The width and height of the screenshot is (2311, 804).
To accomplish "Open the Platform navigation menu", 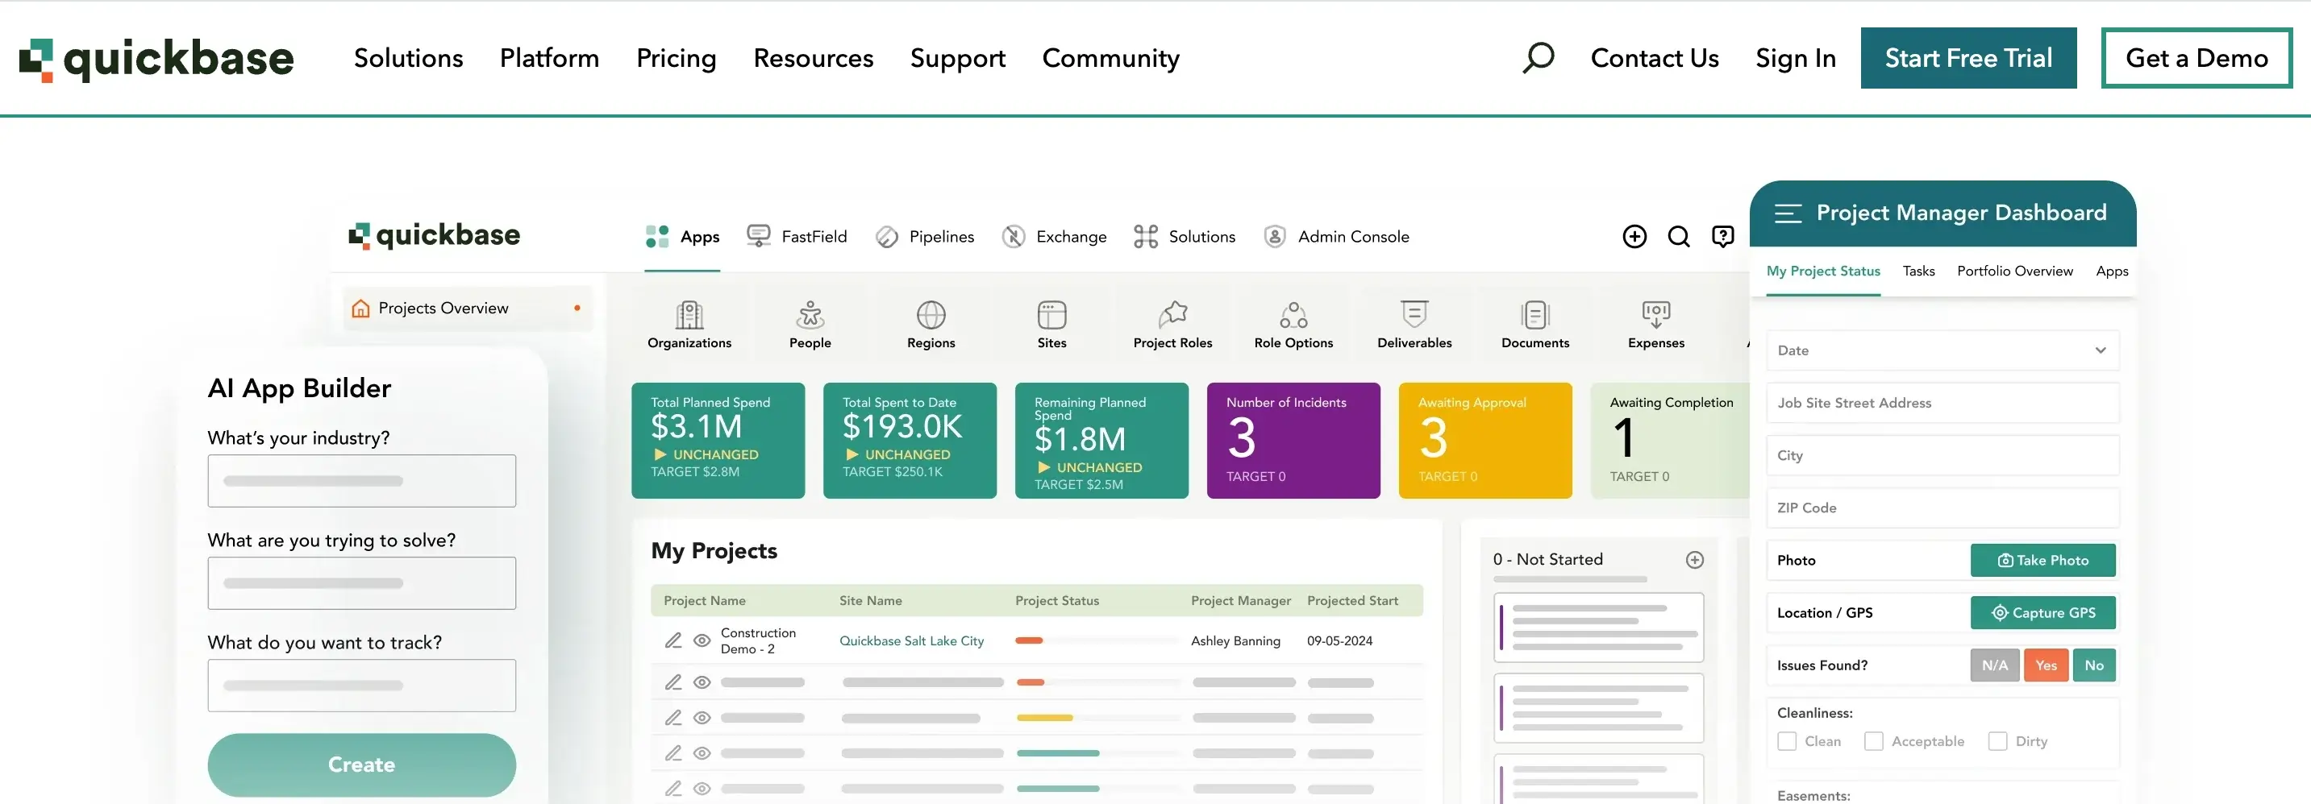I will click(x=549, y=58).
